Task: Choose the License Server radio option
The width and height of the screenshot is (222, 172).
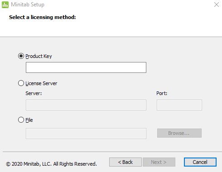Action: pos(21,83)
